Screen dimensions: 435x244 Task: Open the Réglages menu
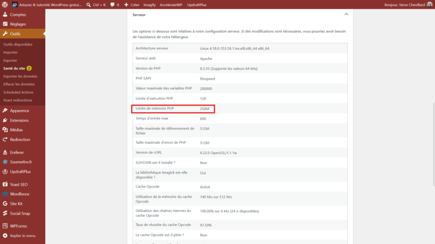18,24
